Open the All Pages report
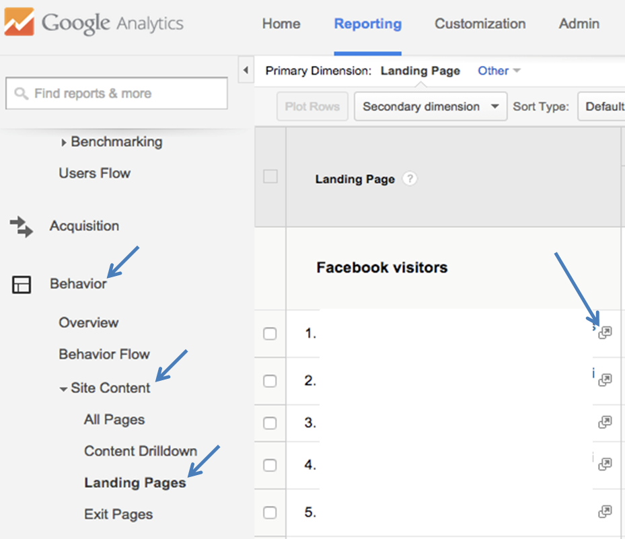This screenshot has width=625, height=539. pyautogui.click(x=114, y=420)
